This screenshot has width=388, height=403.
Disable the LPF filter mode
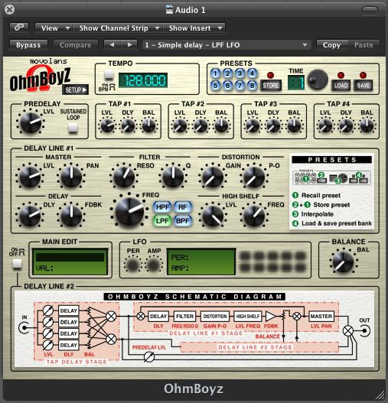click(x=162, y=220)
